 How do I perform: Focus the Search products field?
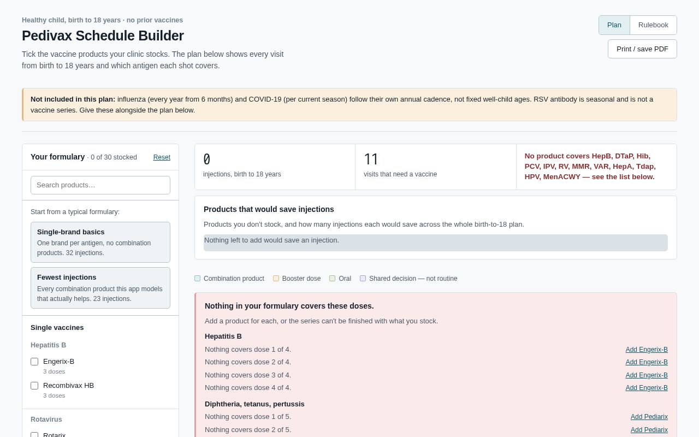[100, 185]
